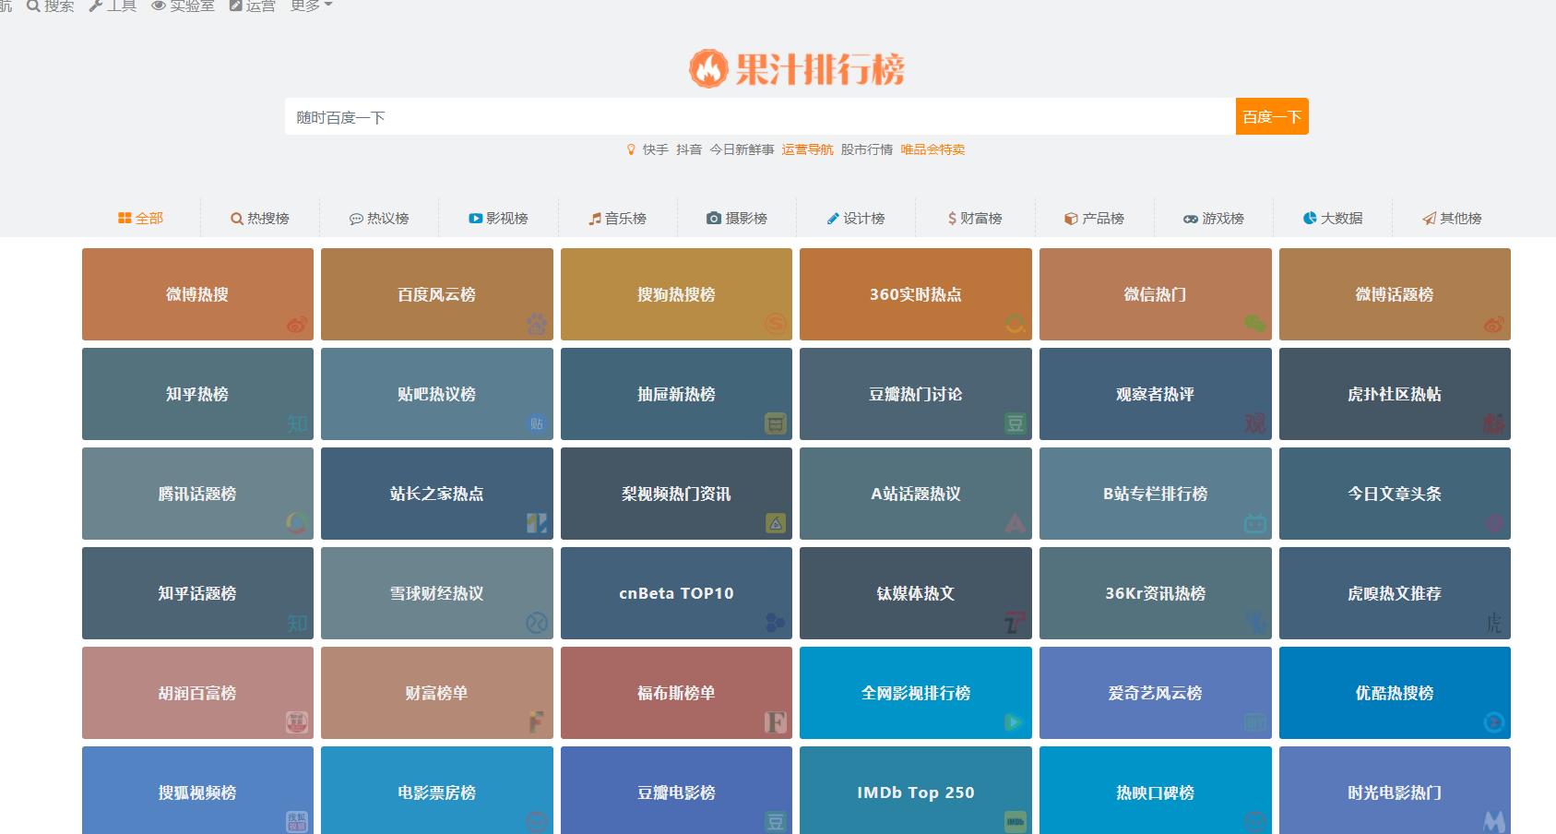Click the Douban icon on 豆瓣热门讨论 card
The width and height of the screenshot is (1556, 834).
(1015, 423)
